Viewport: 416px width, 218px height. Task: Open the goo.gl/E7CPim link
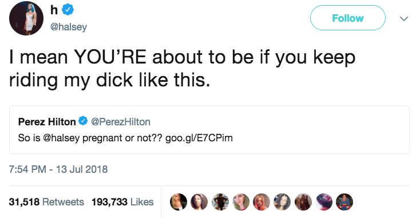pyautogui.click(x=199, y=138)
